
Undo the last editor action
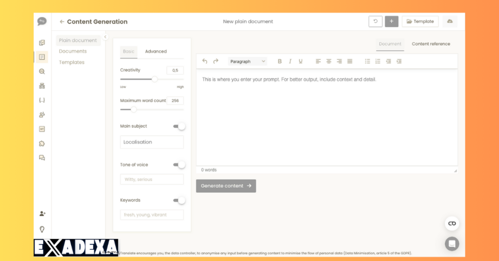[x=205, y=61]
